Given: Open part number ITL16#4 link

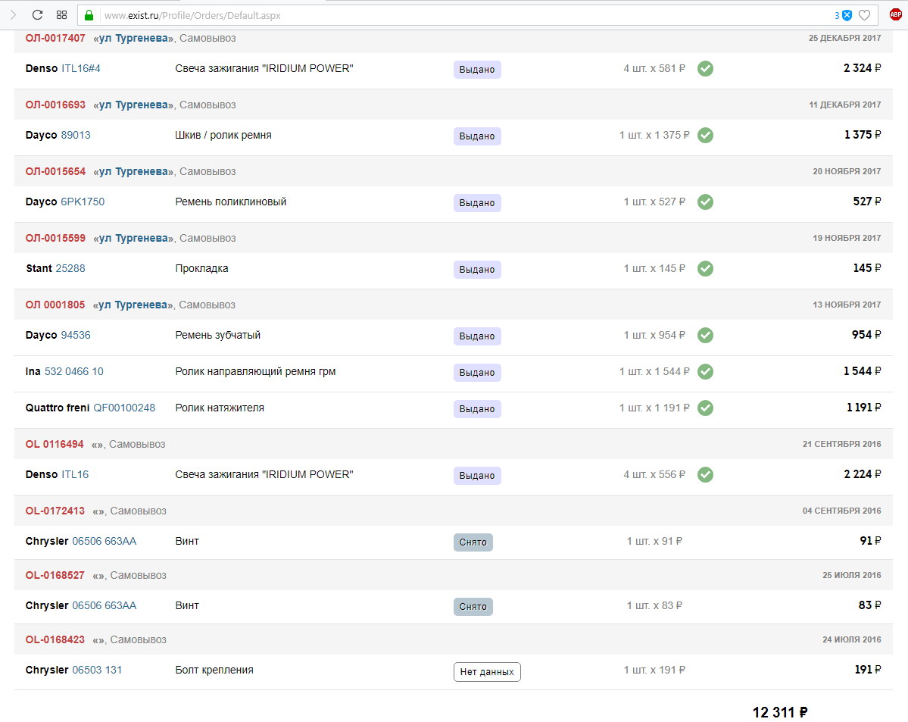Looking at the screenshot, I should (x=81, y=68).
